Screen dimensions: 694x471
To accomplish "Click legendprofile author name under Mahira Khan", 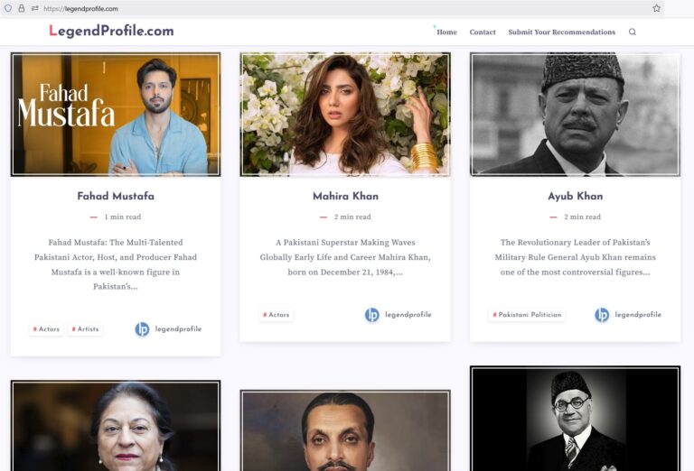I will point(408,315).
